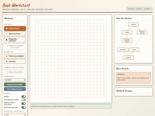The height and width of the screenshot is (116, 155).
Task: Click the X icon on Löschen
Action: coord(7,61)
